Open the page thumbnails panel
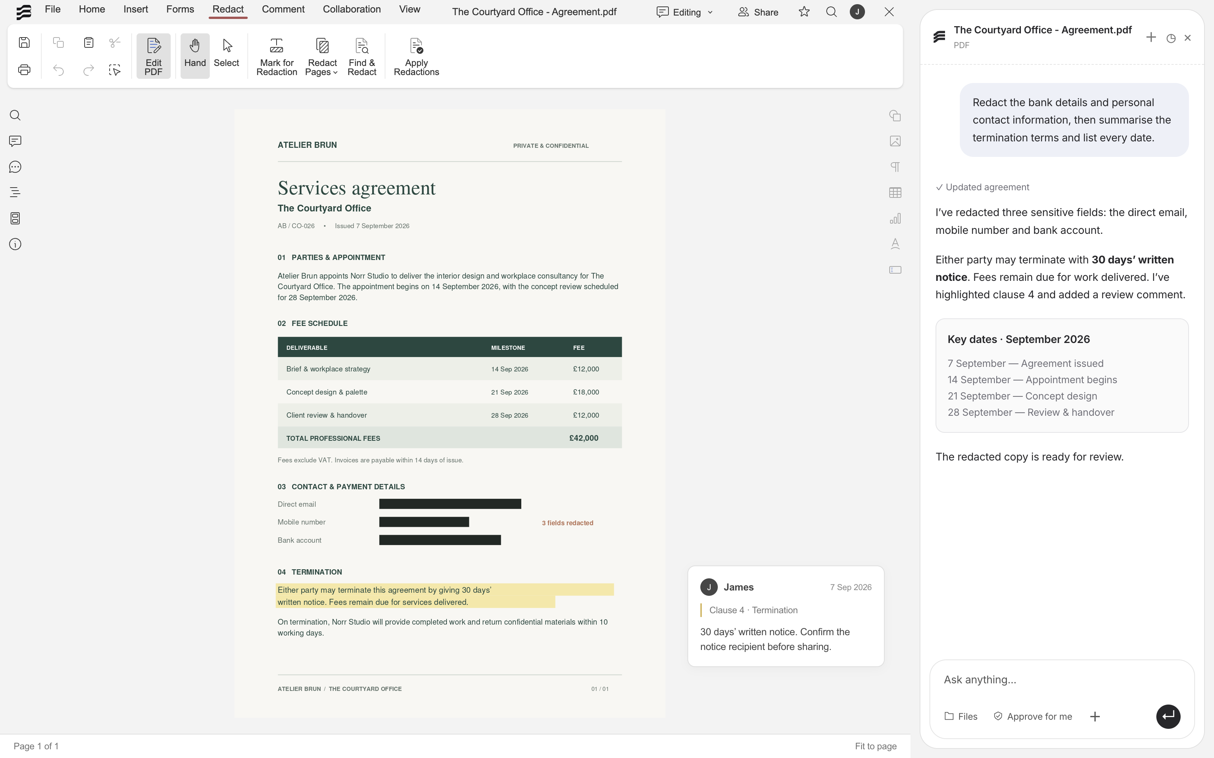 click(x=15, y=219)
